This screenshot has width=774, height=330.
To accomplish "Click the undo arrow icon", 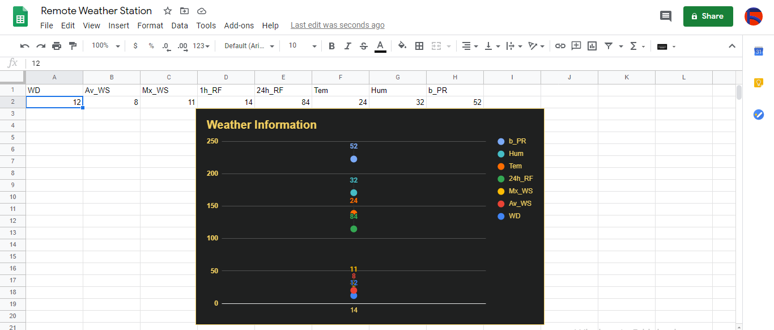I will click(x=24, y=46).
